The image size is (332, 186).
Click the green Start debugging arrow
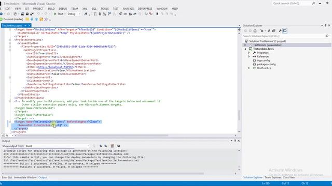click(55, 14)
